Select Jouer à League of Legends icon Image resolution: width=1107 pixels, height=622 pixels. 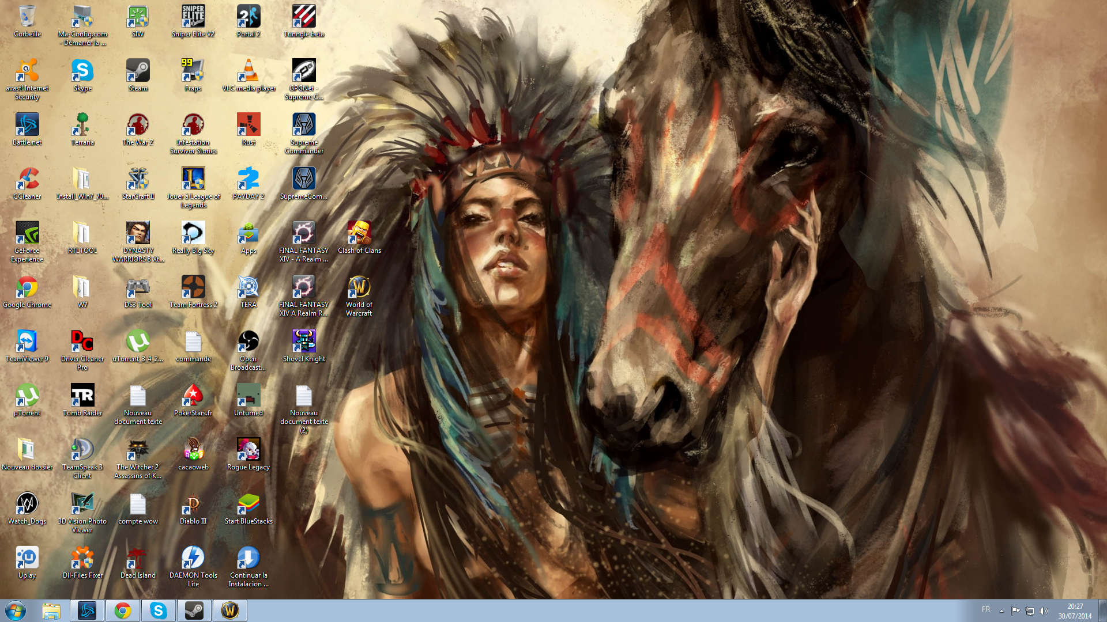pyautogui.click(x=193, y=188)
